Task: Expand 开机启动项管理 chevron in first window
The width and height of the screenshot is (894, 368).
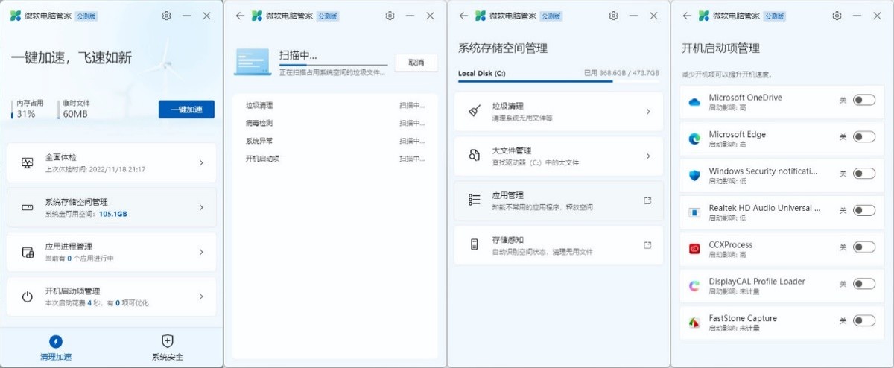Action: tap(201, 296)
